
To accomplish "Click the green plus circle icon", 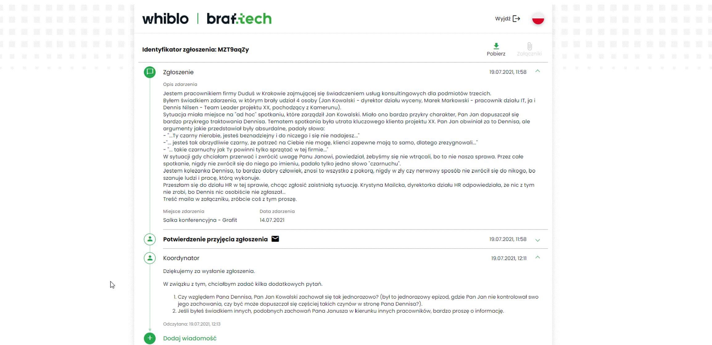I will (x=150, y=338).
